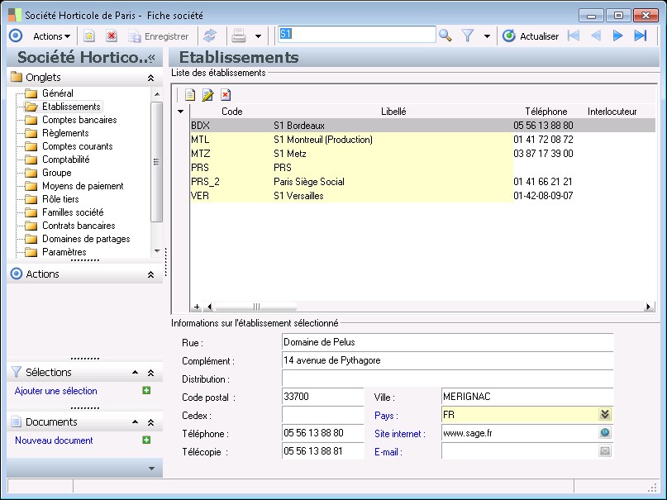Click the delete establishment icon in list toolbar
The height and width of the screenshot is (500, 667).
(x=225, y=95)
